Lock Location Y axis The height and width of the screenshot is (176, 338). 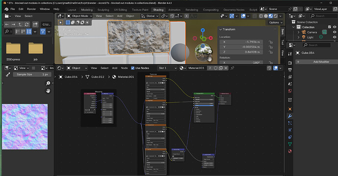[x=271, y=47]
